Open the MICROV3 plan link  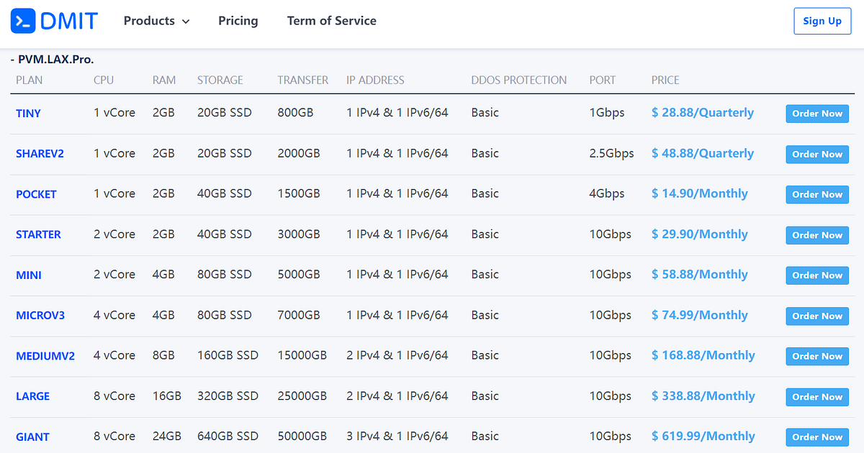click(40, 315)
